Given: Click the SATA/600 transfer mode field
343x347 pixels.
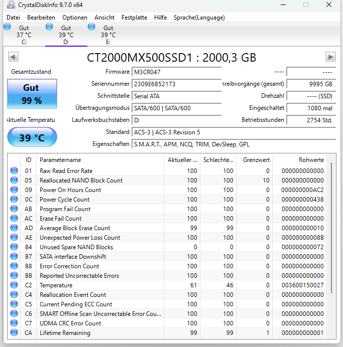Looking at the screenshot, I should tap(177, 108).
